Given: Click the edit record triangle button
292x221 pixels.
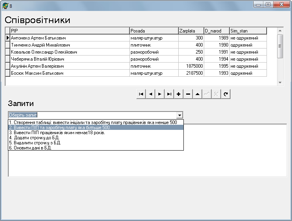Looking at the screenshot, I should click(x=198, y=94).
